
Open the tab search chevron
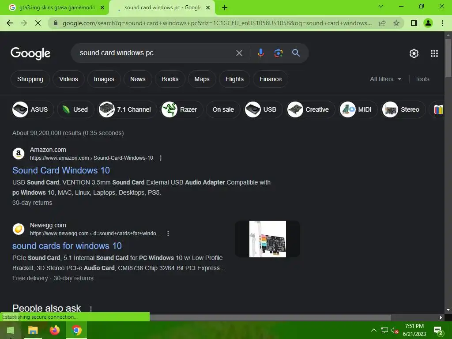click(381, 6)
